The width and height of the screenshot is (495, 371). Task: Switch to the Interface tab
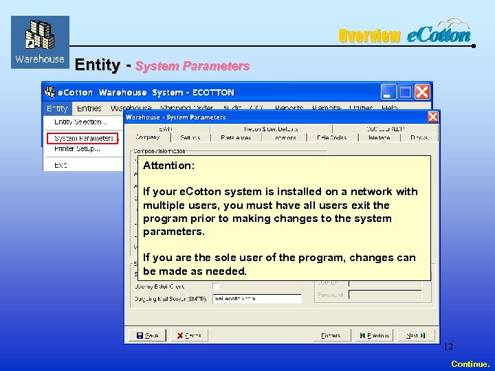(379, 138)
